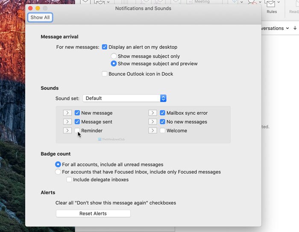Disable the Mailbox sync error sound
Image resolution: width=299 pixels, height=232 pixels.
point(162,113)
